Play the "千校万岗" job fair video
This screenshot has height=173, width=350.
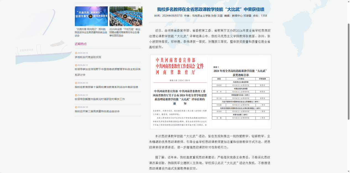[125, 16]
